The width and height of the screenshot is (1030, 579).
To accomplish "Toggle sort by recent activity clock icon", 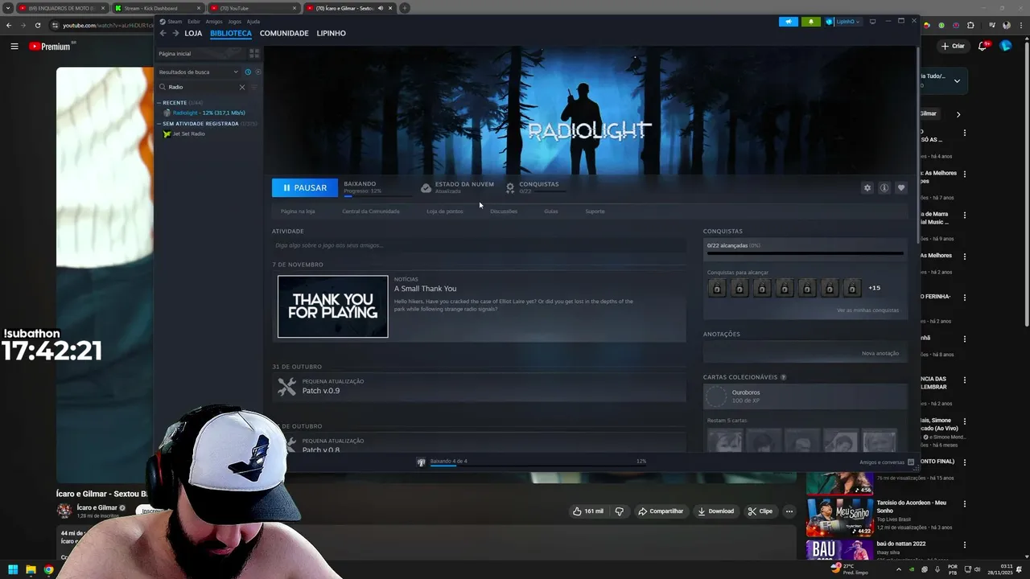I will [x=248, y=72].
